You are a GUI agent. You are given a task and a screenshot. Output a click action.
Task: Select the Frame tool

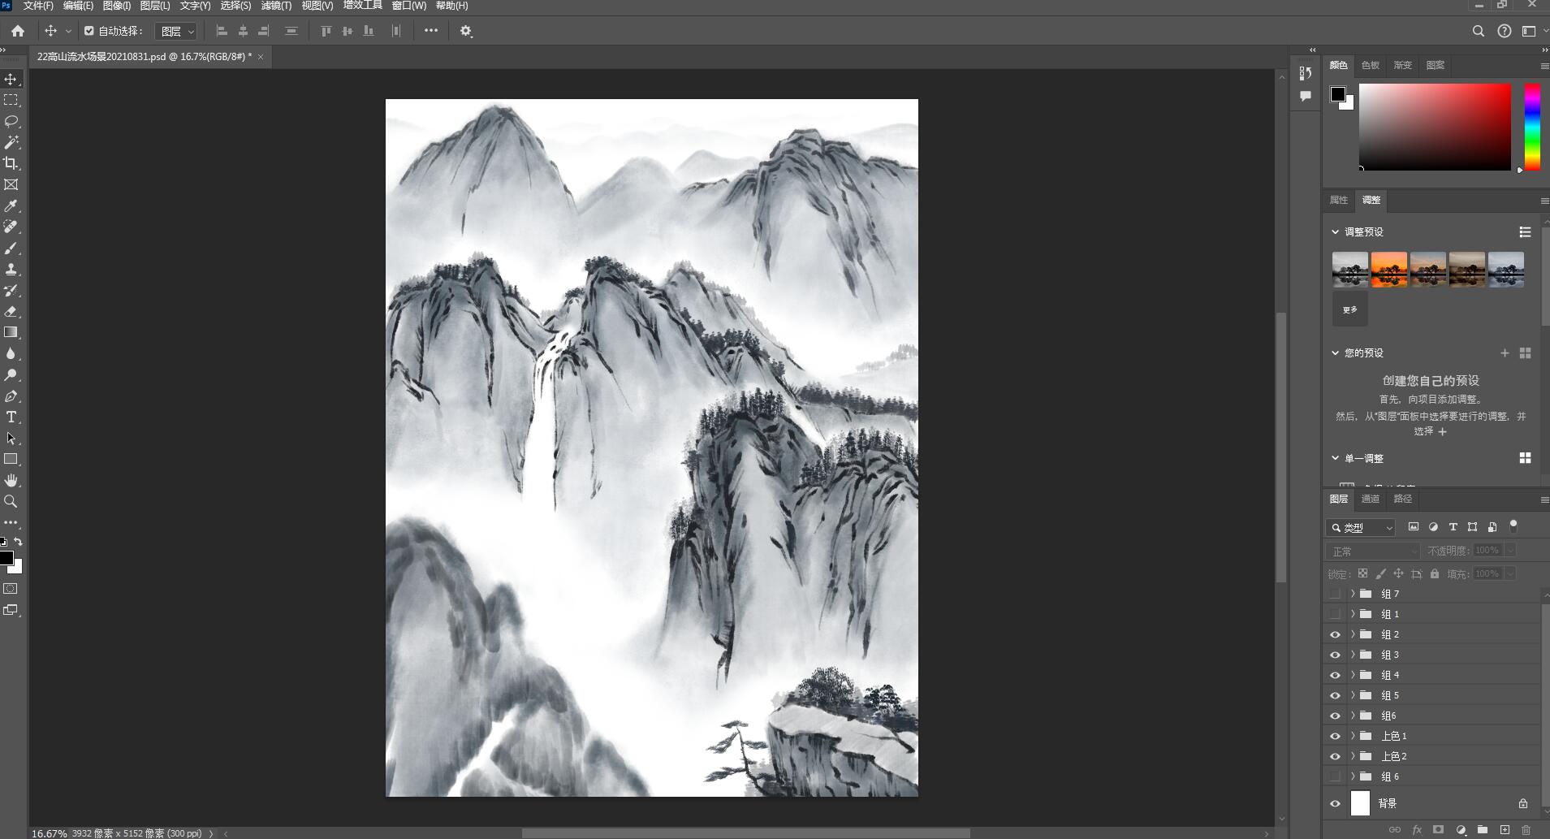pyautogui.click(x=11, y=184)
